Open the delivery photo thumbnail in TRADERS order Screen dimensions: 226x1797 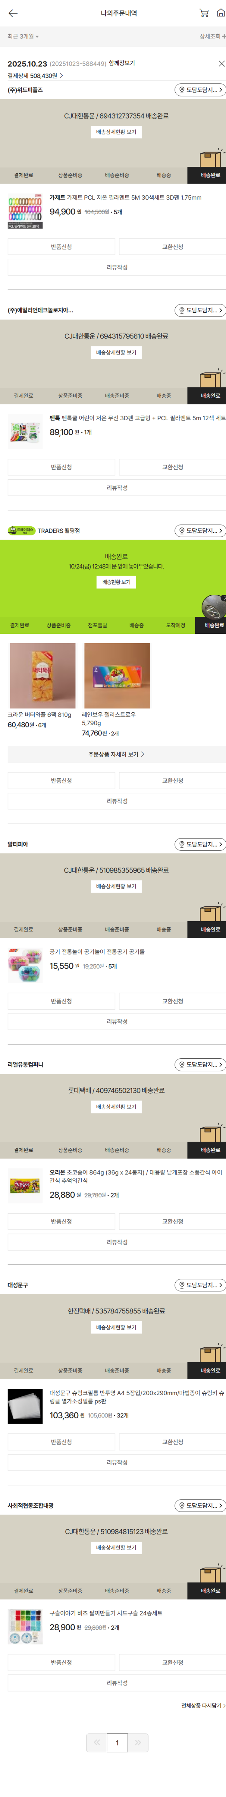pyautogui.click(x=213, y=606)
